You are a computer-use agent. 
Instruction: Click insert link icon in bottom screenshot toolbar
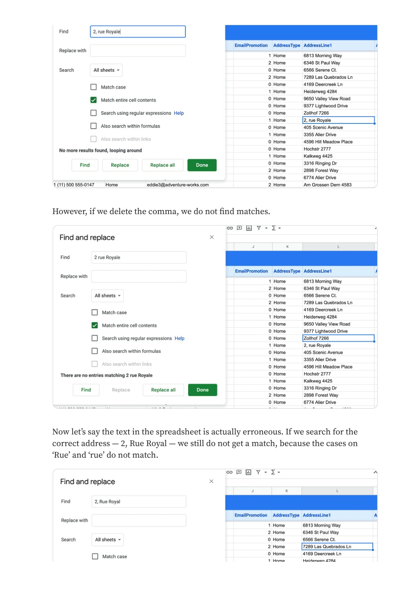(x=229, y=472)
